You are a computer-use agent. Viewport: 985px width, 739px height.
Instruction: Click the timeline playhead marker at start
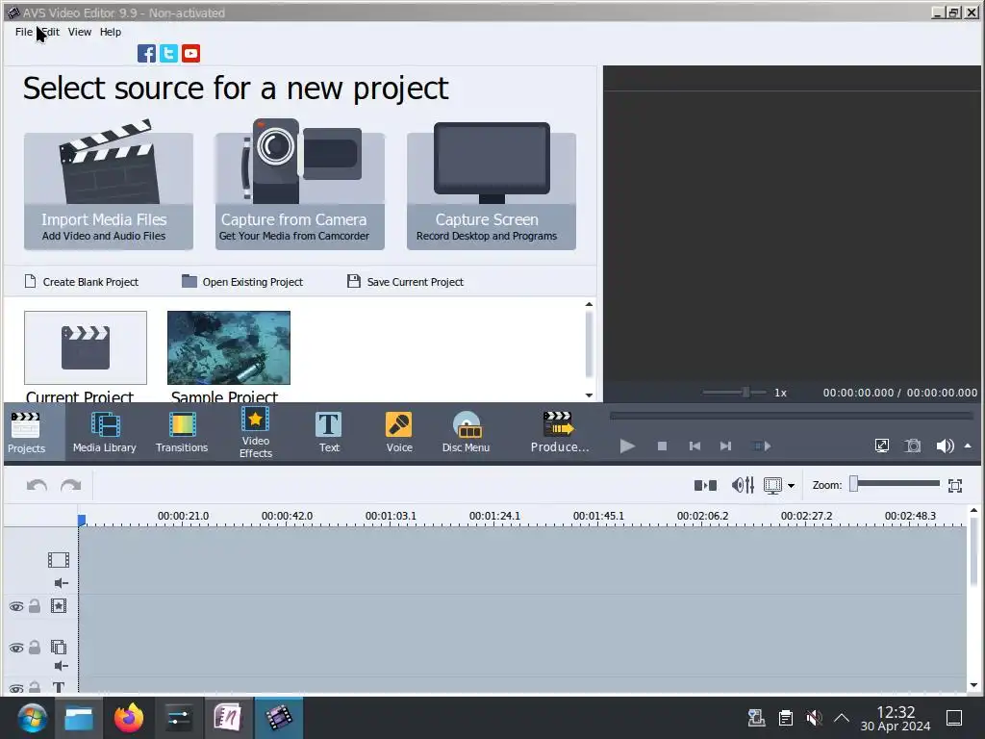pos(82,521)
